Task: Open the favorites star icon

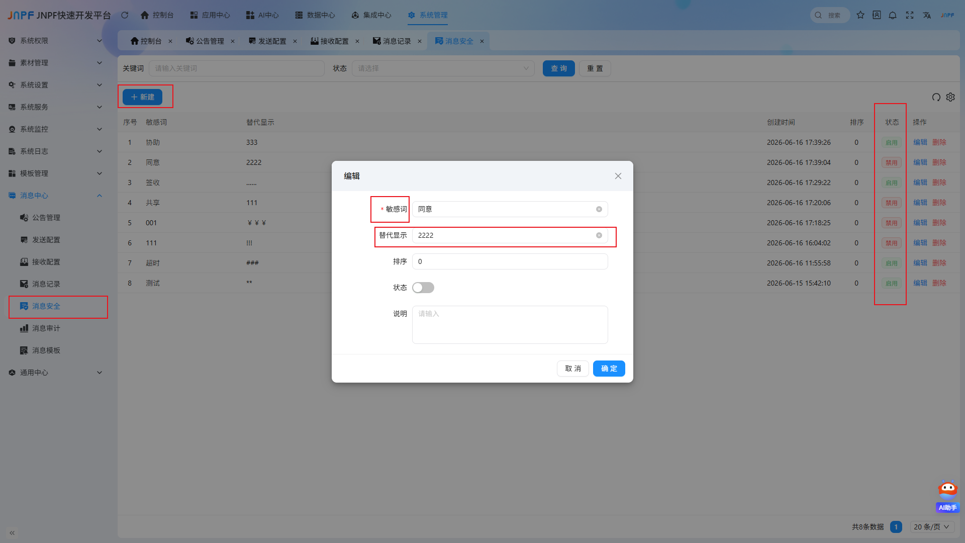Action: (860, 15)
